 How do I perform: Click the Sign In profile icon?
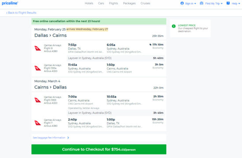coord(182,3)
